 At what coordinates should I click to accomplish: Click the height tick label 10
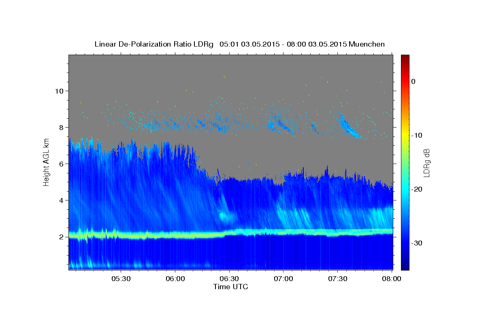tap(60, 91)
